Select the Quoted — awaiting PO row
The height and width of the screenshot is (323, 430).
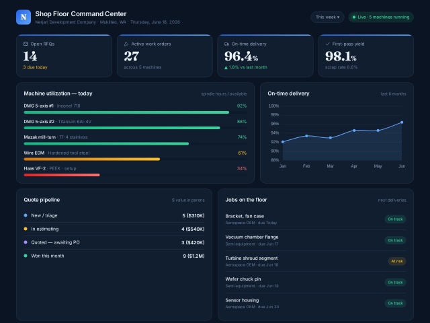coord(114,242)
